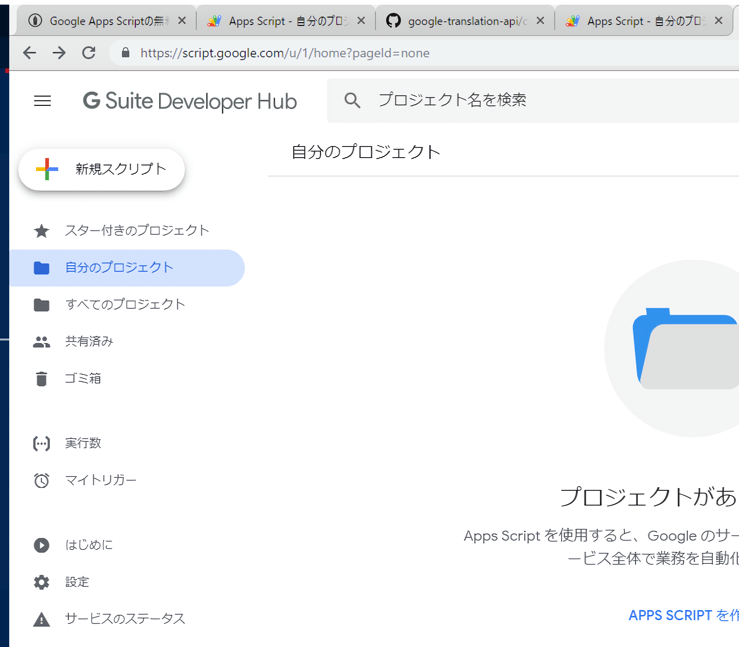The width and height of the screenshot is (739, 647).
Task: Close the google-translation-api tab
Action: [540, 21]
